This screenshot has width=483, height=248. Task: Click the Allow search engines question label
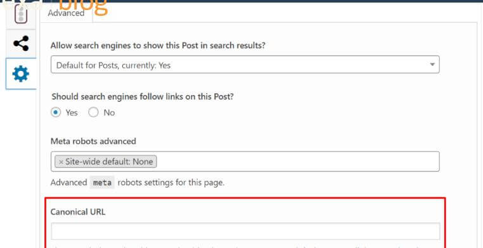pos(158,46)
